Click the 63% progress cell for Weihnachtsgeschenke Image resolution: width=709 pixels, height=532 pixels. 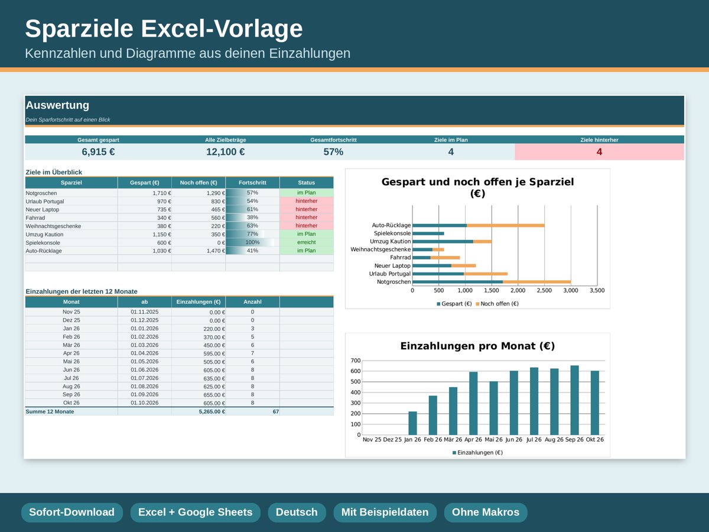pyautogui.click(x=252, y=226)
